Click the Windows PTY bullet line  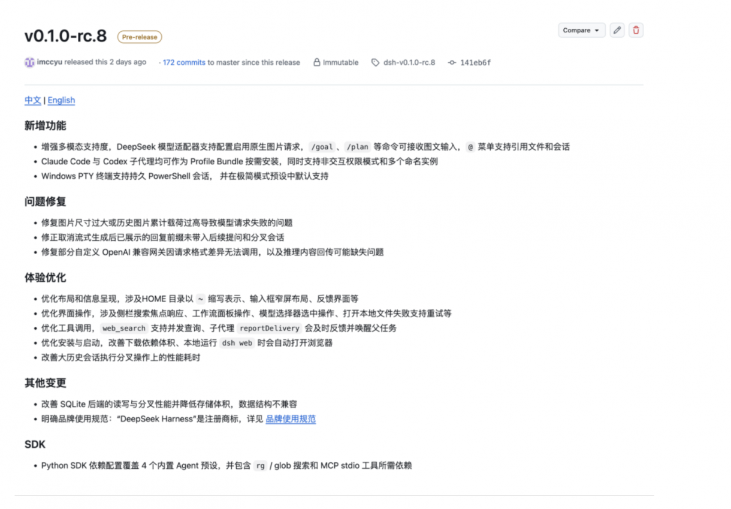pos(185,176)
